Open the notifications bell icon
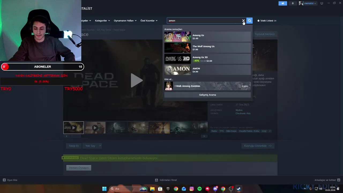 [293, 3]
